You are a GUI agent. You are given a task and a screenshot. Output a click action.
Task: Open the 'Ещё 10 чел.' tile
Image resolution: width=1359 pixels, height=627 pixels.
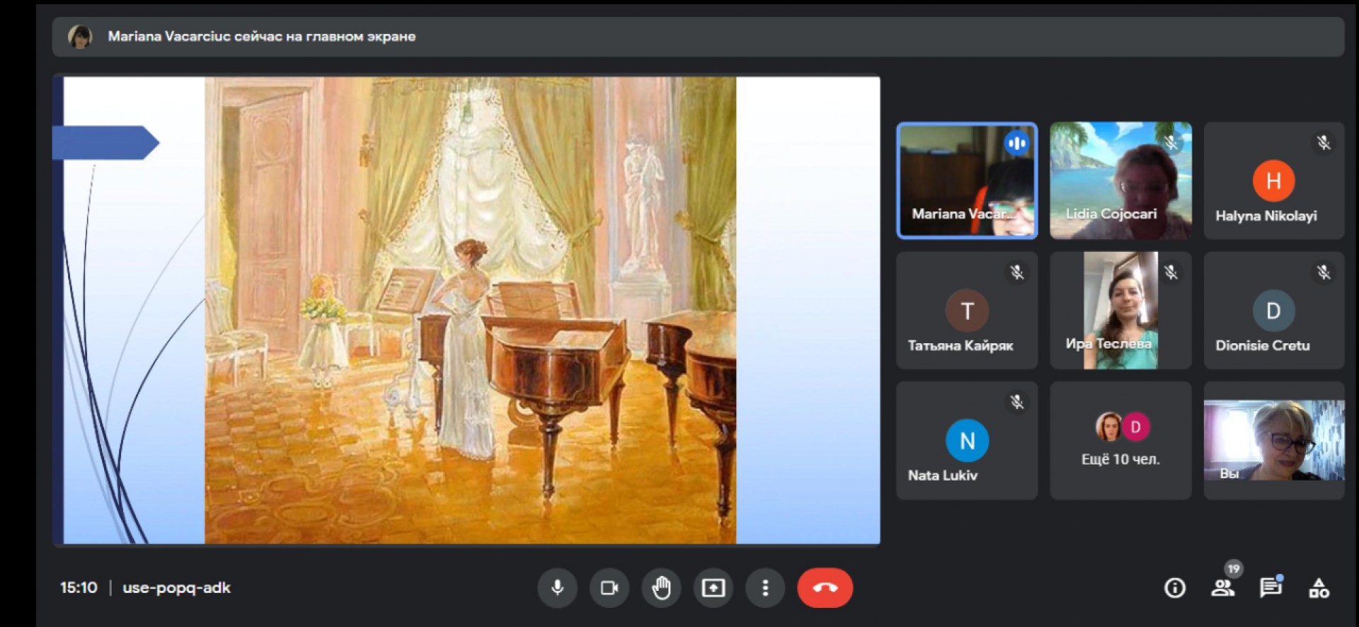click(1120, 440)
